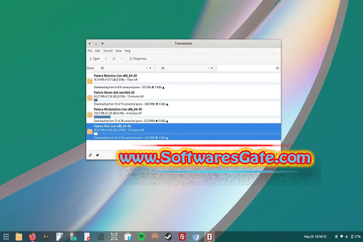Open FileZilla from the dock
This screenshot has width=363, height=242.
(x=182, y=236)
